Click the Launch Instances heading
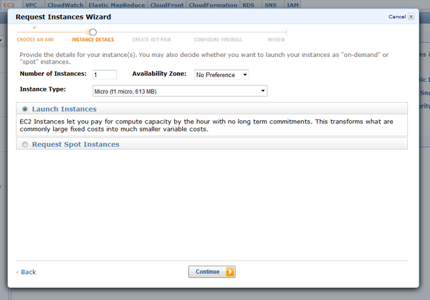The height and width of the screenshot is (300, 430). (x=64, y=109)
